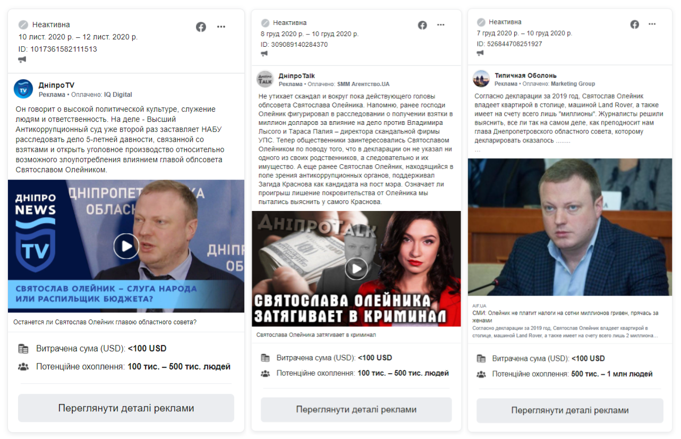
Task: Click Переглянути деталі реклами on ДніпроTalk card
Action: [x=356, y=410]
